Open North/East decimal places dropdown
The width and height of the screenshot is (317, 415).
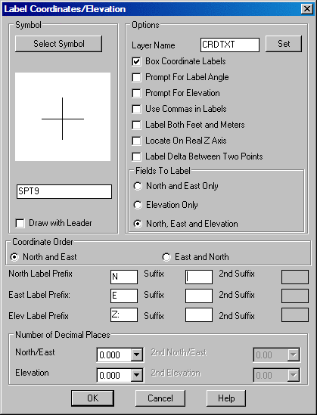pos(137,355)
